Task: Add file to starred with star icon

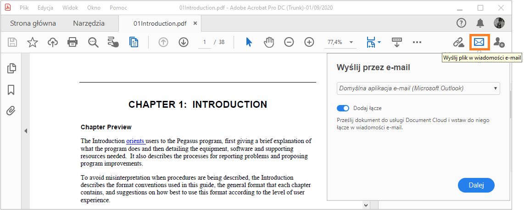Action: coord(33,42)
